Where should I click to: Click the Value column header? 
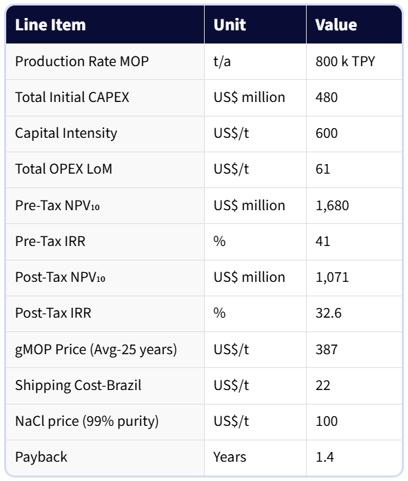coord(336,25)
